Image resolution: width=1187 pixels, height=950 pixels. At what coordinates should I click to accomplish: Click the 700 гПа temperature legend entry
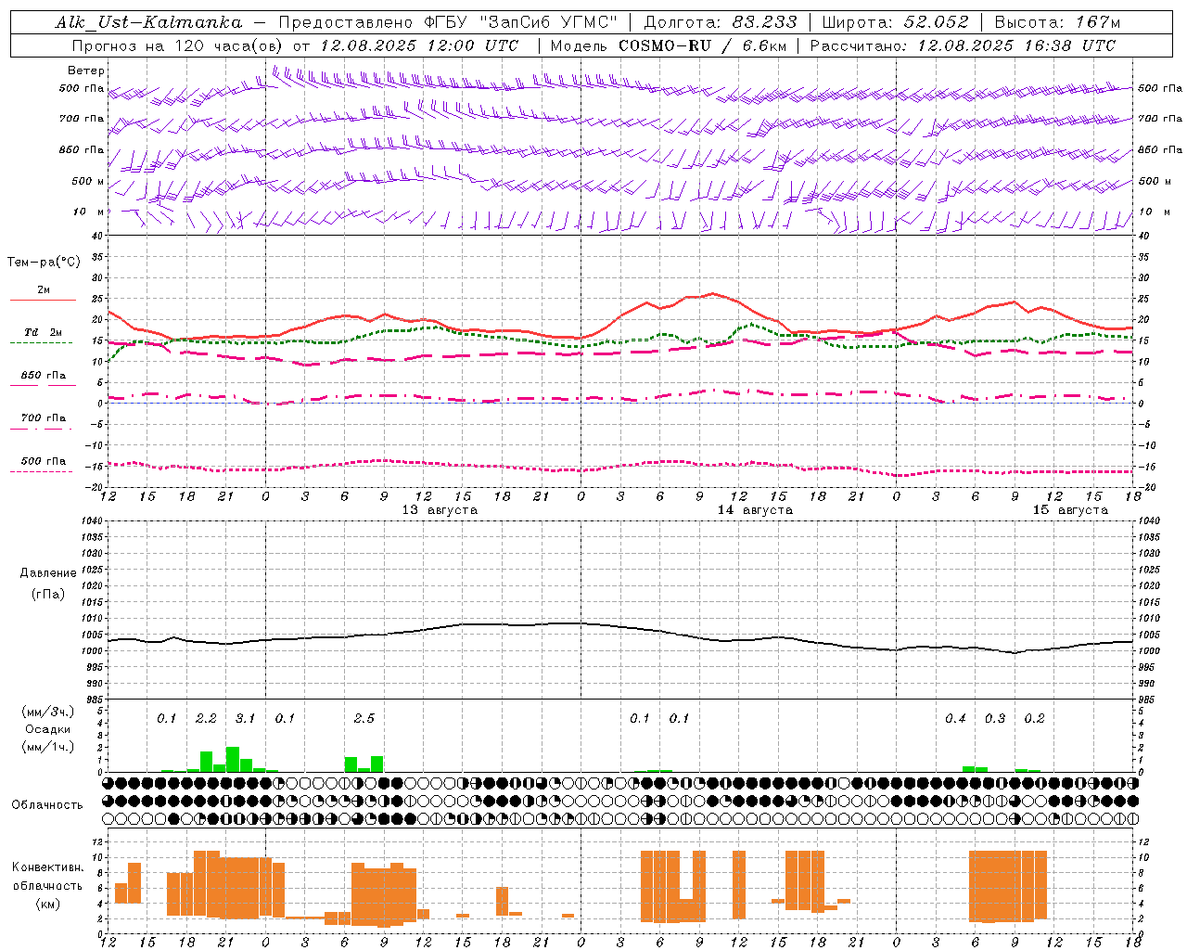43,418
